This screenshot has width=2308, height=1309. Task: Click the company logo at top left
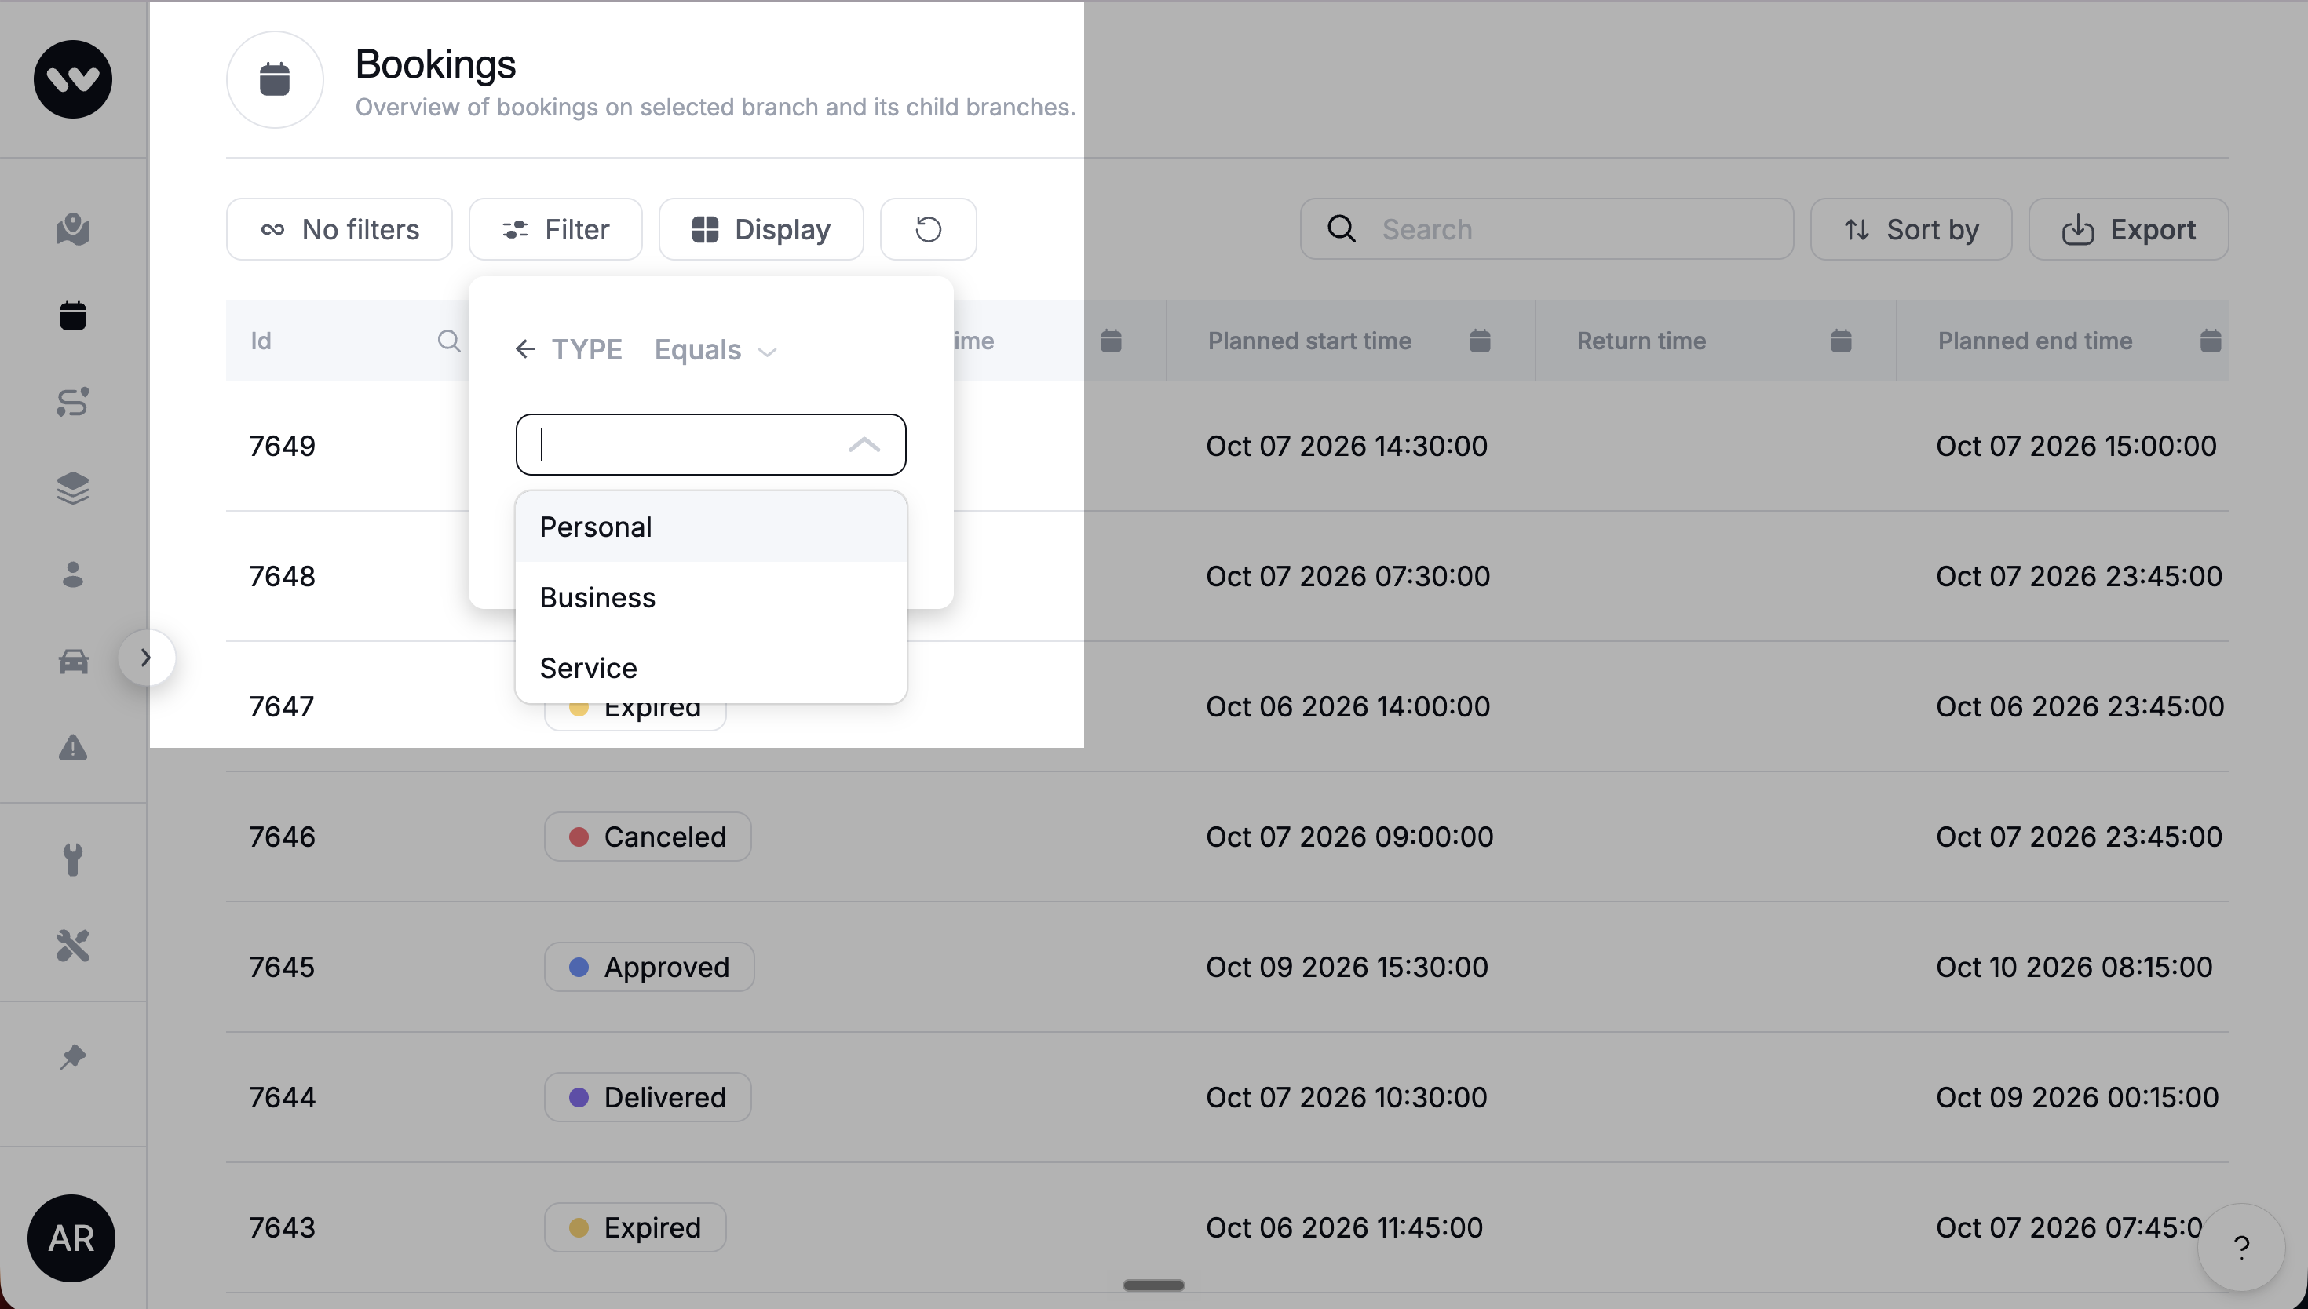tap(73, 79)
